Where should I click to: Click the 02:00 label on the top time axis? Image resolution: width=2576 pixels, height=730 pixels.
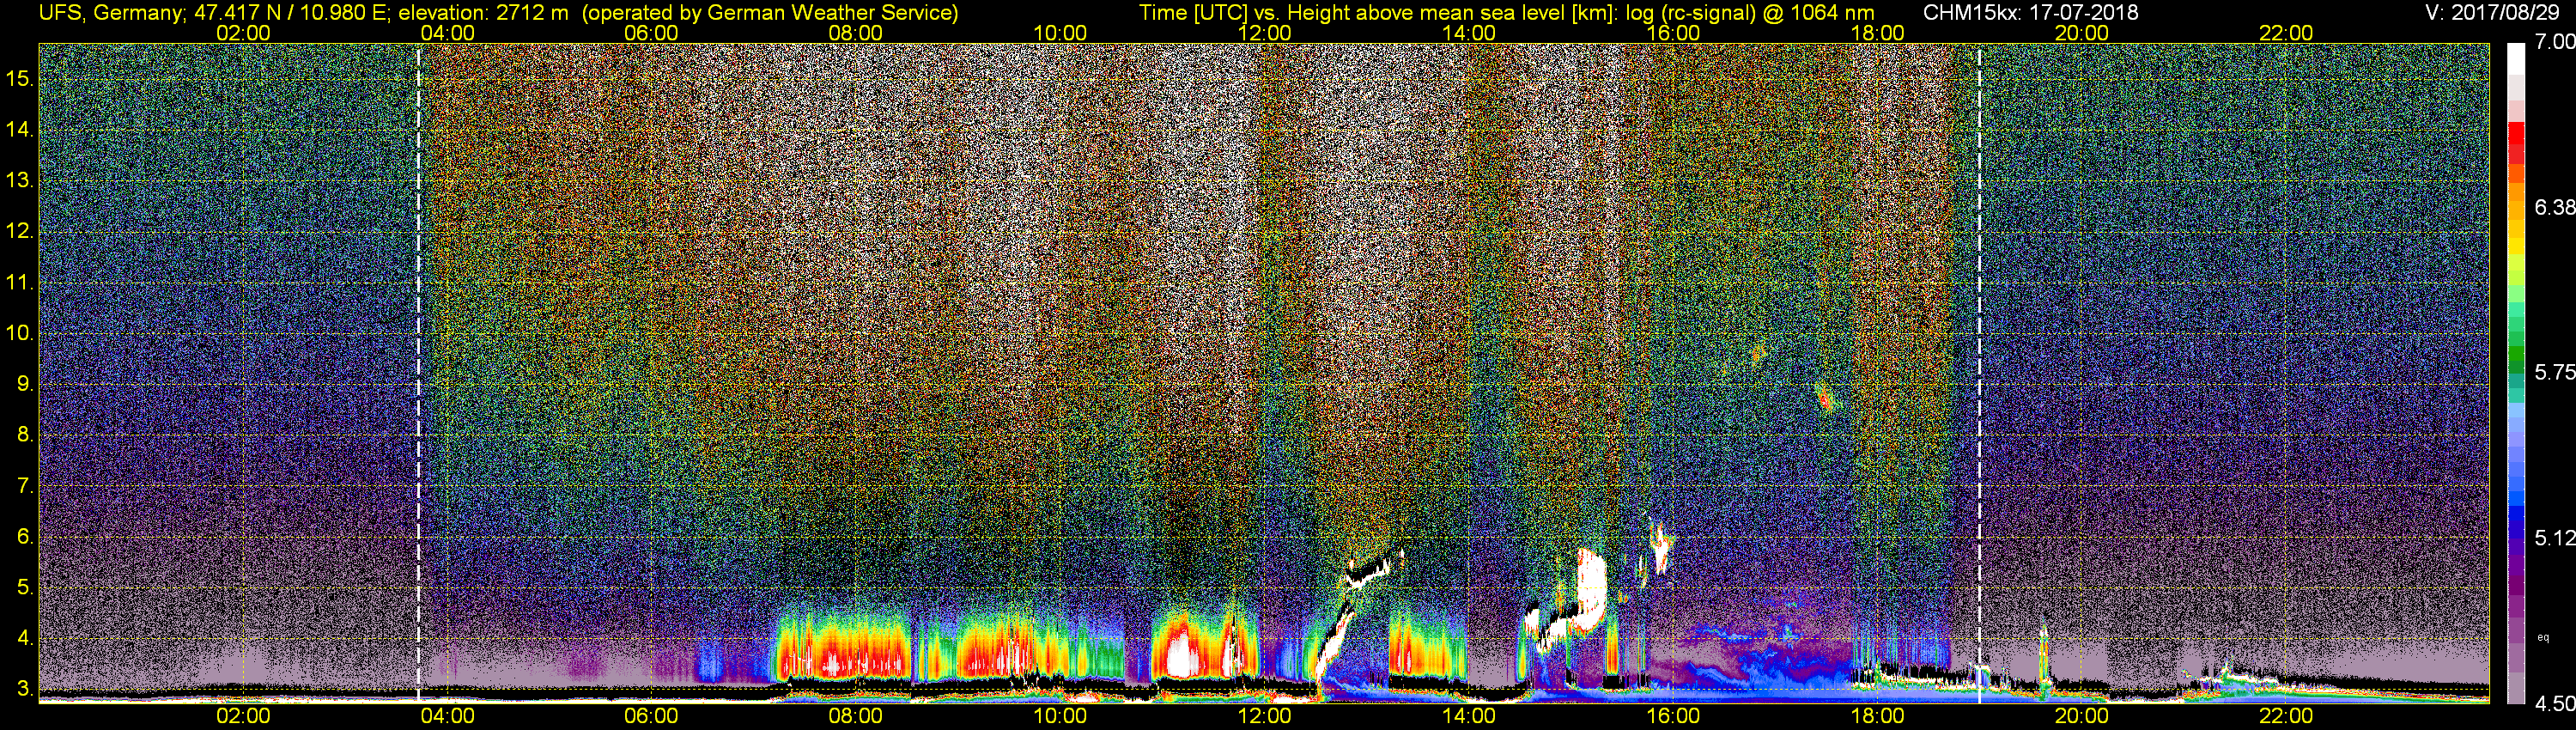pyautogui.click(x=243, y=33)
